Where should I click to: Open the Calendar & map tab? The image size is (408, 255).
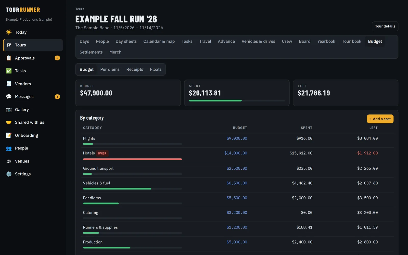tap(159, 41)
